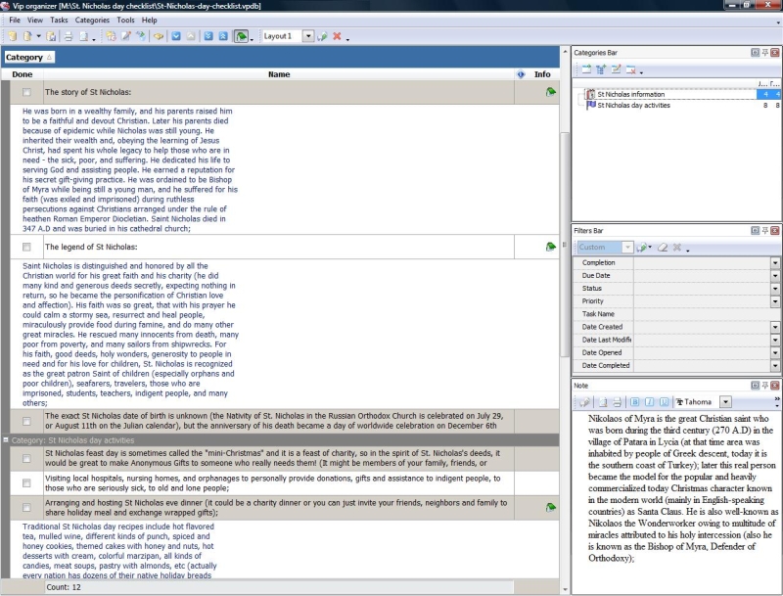Image resolution: width=783 pixels, height=596 pixels.
Task: Collapse the 'St Nicholas day activities' category group
Action: 6,440
